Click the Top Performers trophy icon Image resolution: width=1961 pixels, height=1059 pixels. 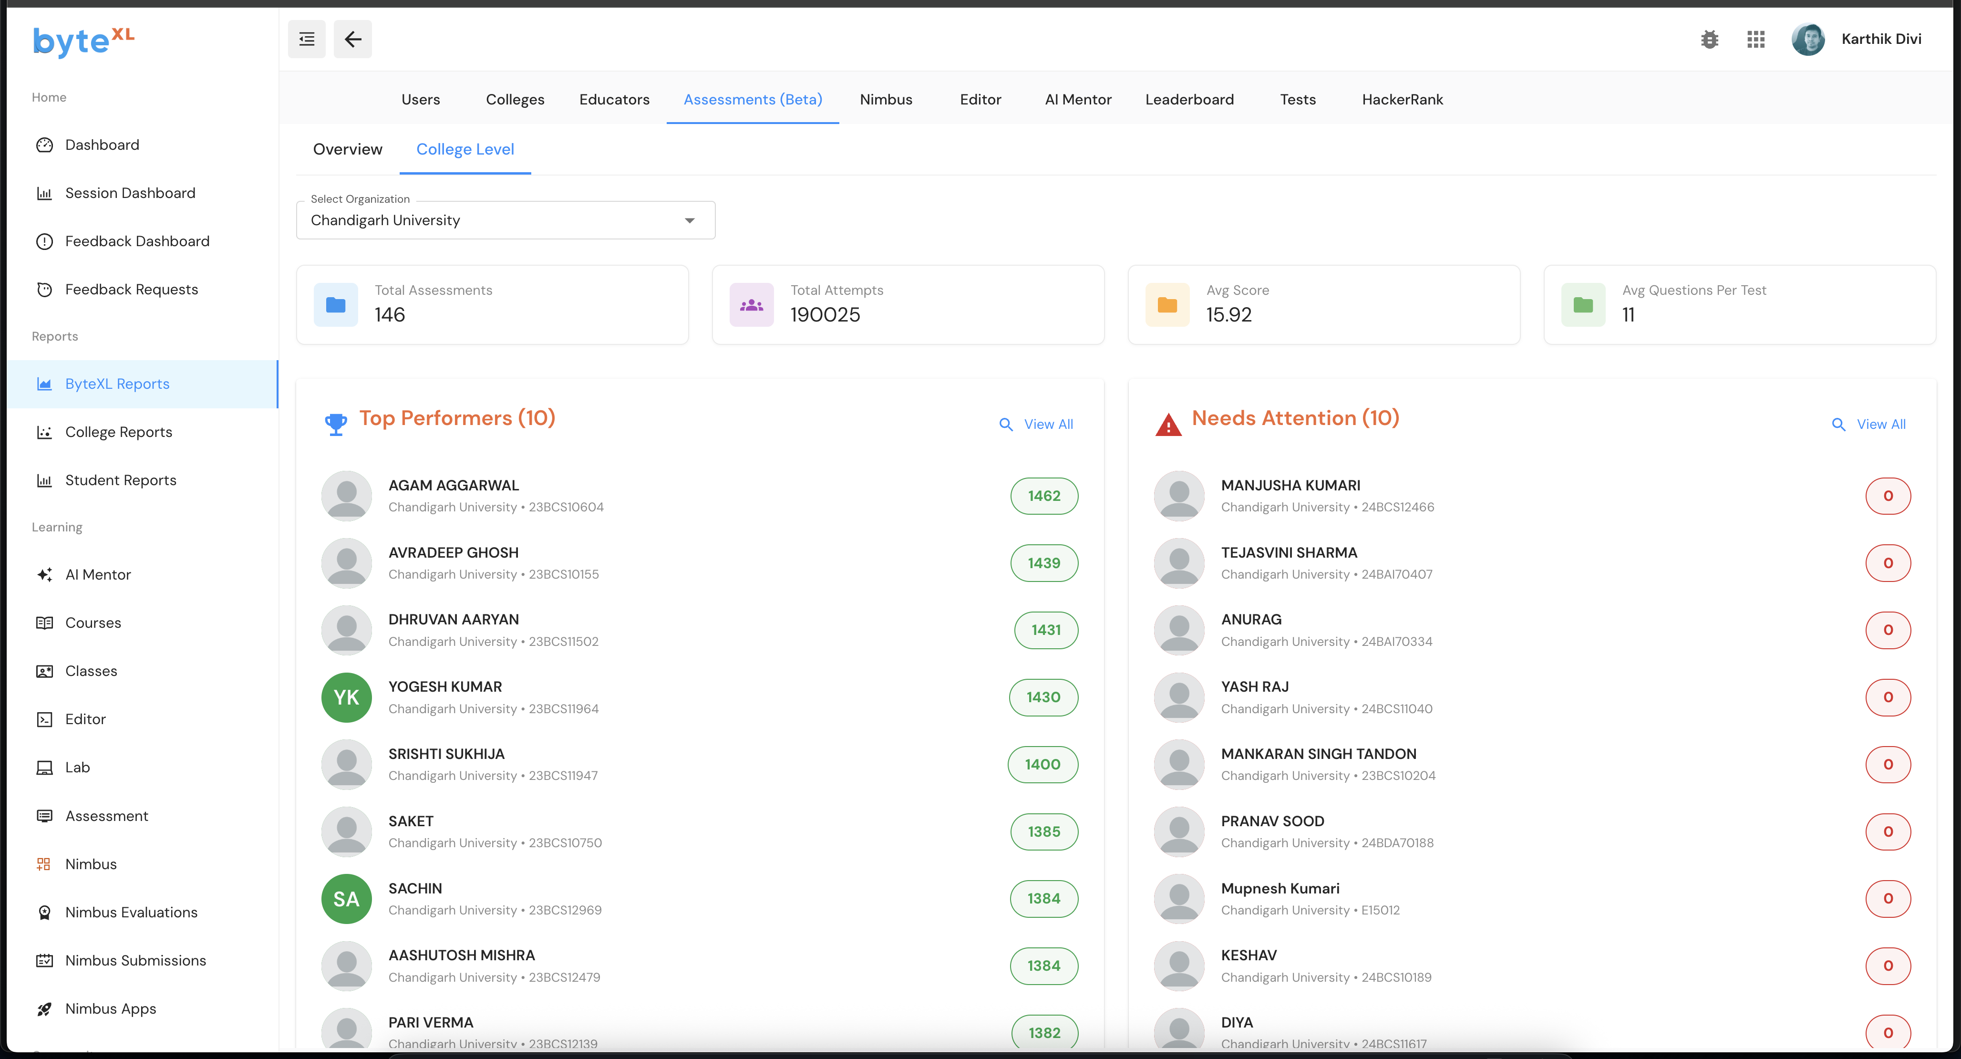point(336,424)
